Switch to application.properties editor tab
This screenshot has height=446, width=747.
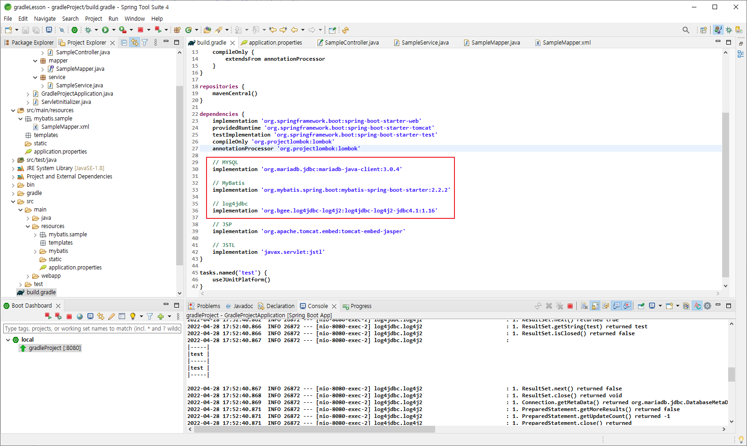[x=271, y=42]
